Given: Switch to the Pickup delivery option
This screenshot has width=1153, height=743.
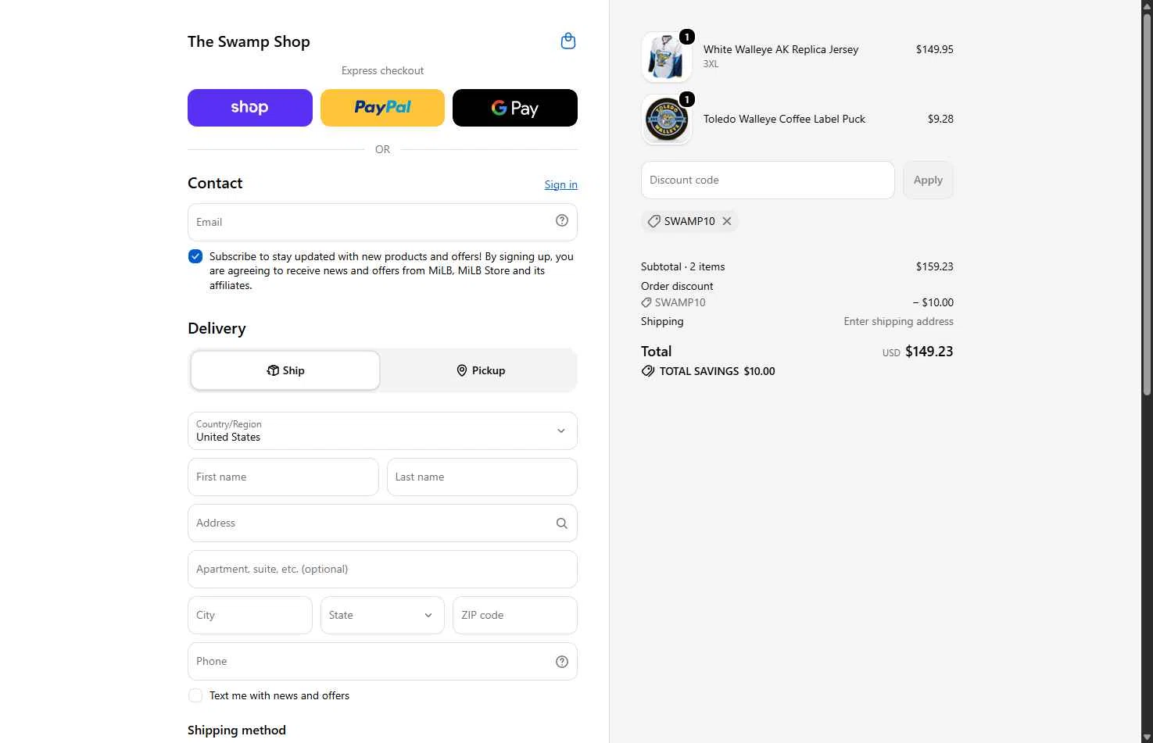Looking at the screenshot, I should point(481,370).
